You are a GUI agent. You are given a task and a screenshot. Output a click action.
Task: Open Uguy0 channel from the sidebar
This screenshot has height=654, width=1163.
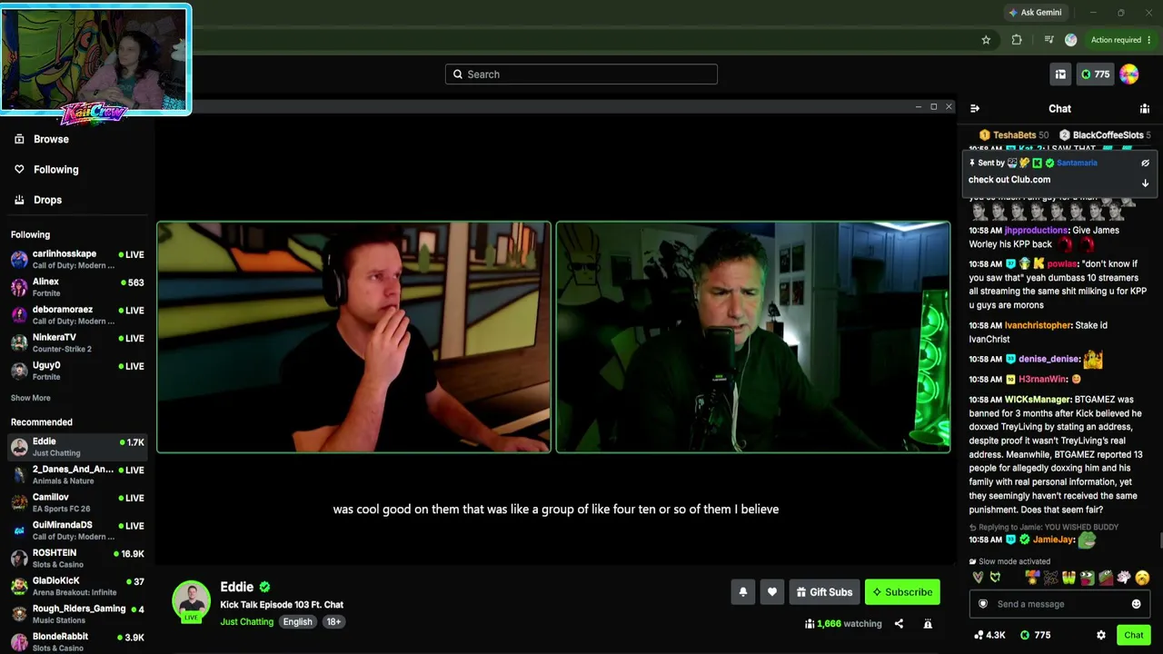(77, 371)
